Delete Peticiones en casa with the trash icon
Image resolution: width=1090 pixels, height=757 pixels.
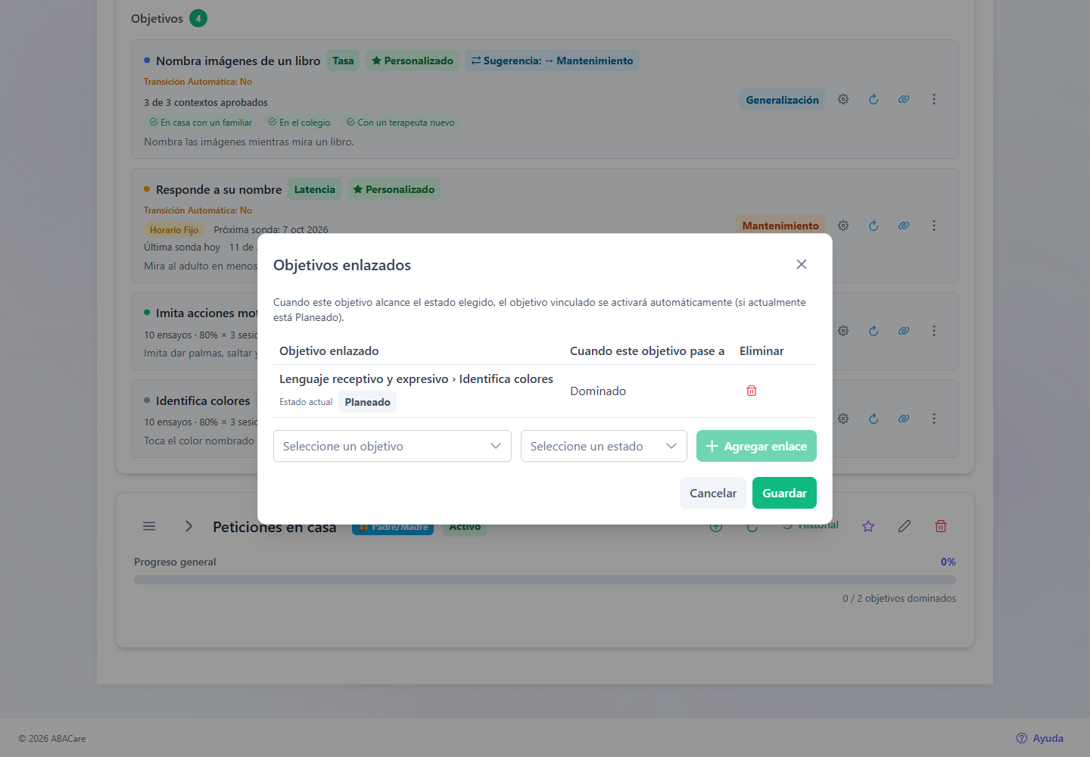coord(941,526)
